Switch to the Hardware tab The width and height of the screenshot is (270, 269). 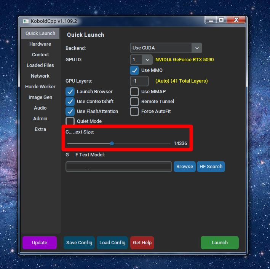coord(40,44)
